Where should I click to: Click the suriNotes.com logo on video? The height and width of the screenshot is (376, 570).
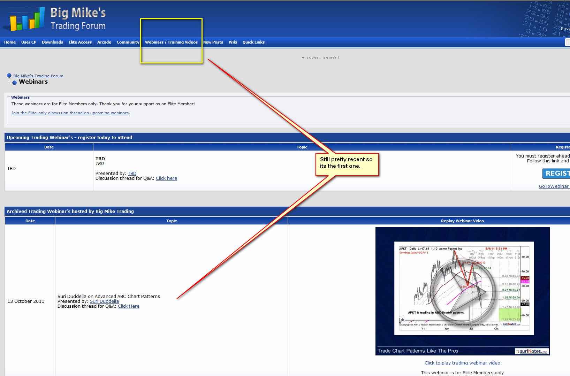coord(532,351)
